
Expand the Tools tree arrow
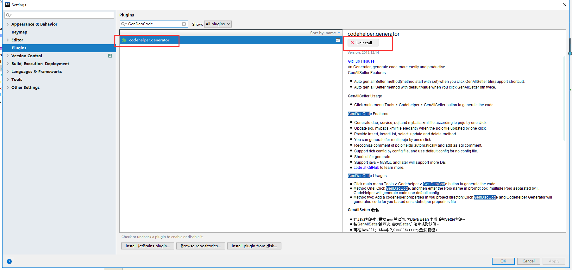(8, 79)
